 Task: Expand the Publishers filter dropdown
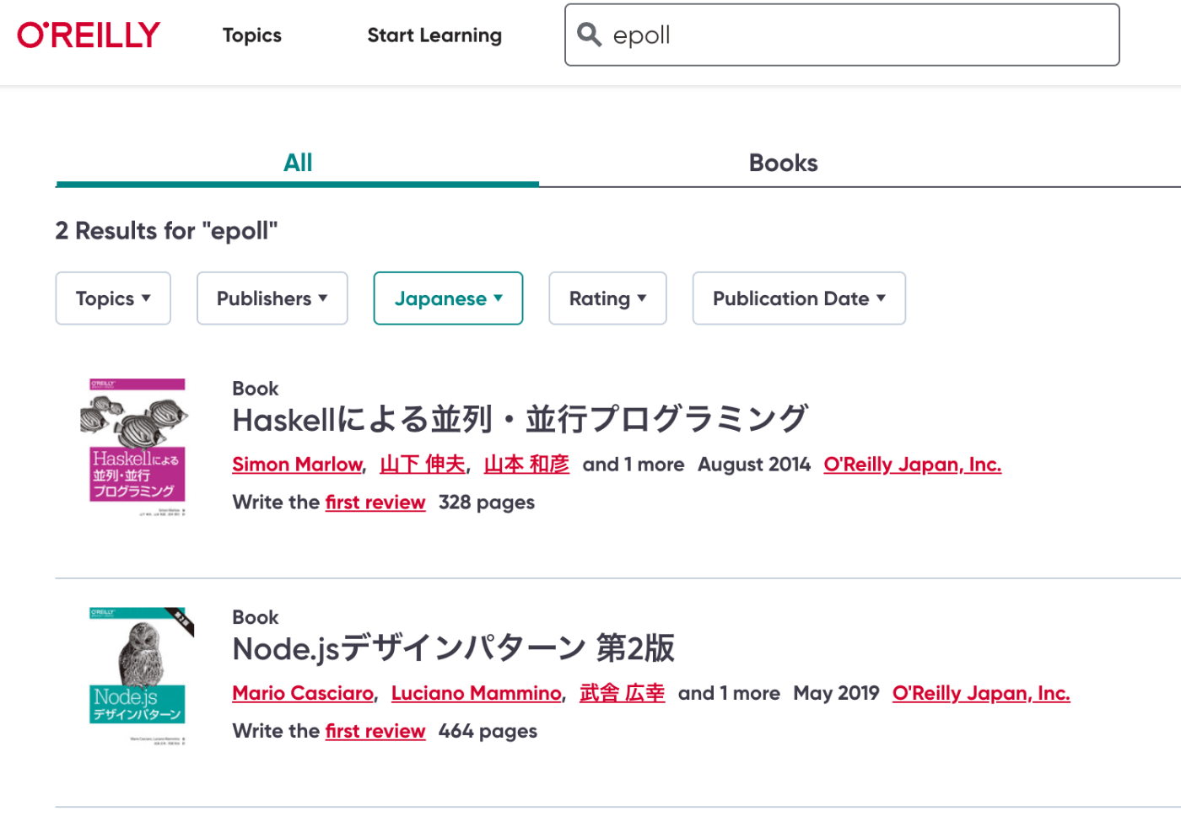pos(272,298)
